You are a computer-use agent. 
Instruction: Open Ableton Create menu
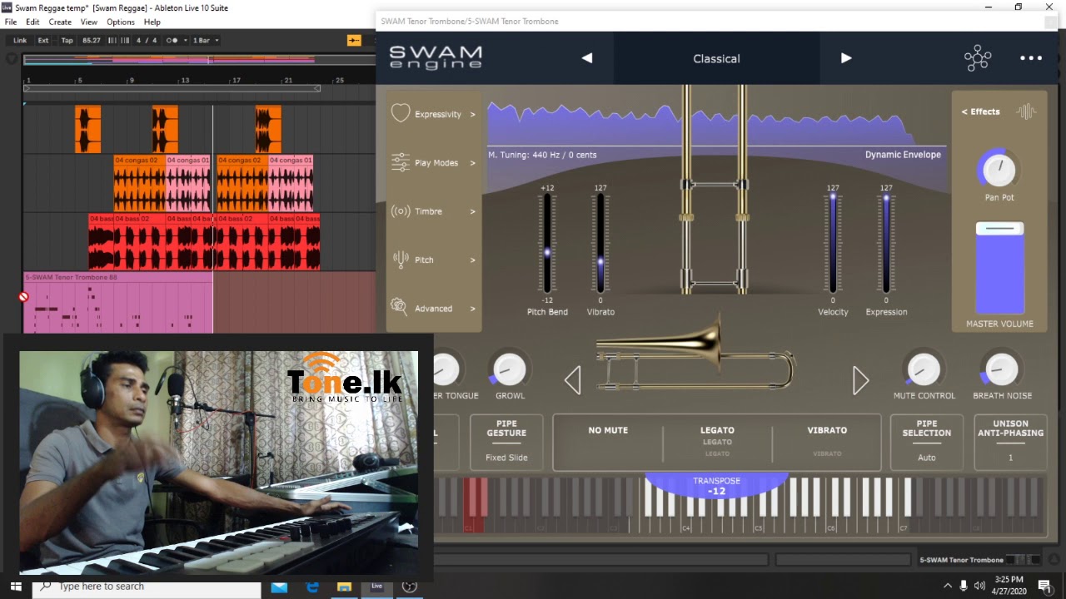click(60, 22)
